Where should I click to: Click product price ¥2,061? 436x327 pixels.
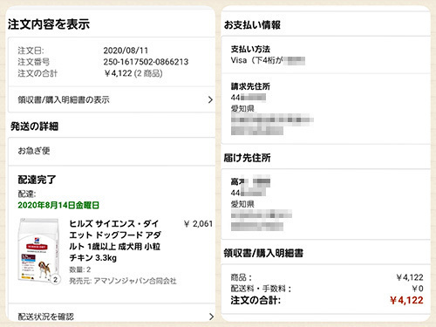(198, 224)
